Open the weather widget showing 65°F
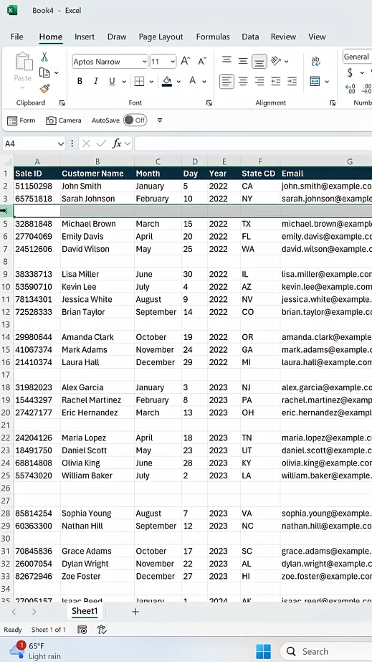The image size is (372, 662). [36, 651]
